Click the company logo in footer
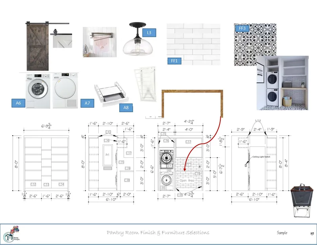This screenshot has height=245, width=317. click(x=11, y=234)
